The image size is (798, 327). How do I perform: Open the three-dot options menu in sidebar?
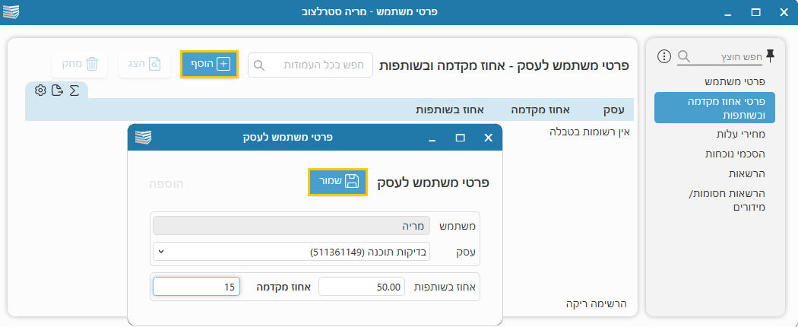click(664, 56)
